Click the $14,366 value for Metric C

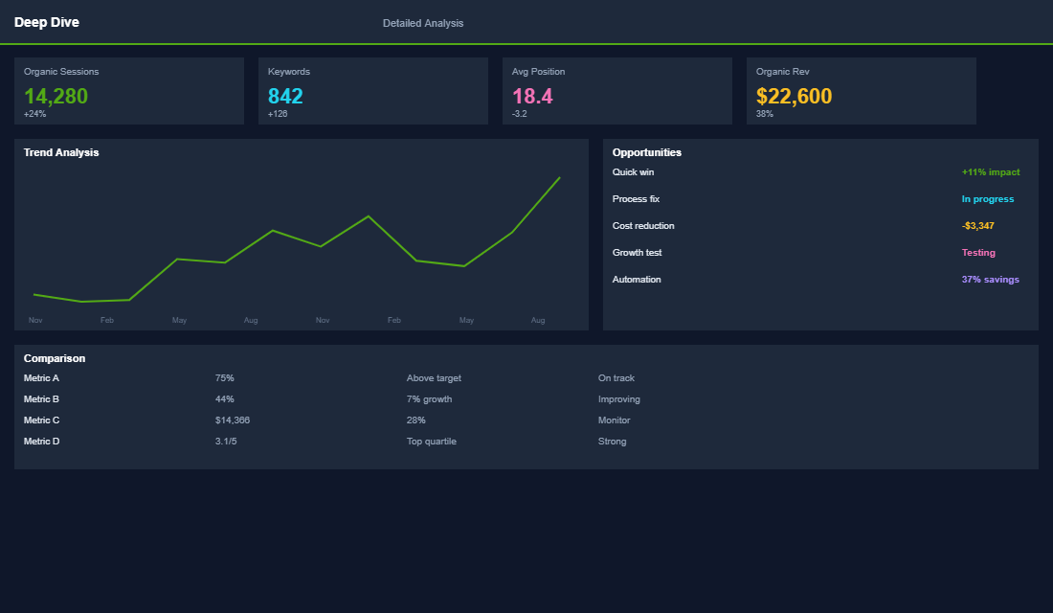(x=232, y=420)
